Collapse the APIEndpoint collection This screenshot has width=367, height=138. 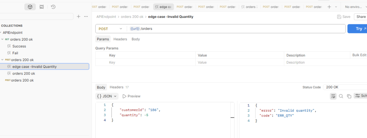click(x=1, y=33)
